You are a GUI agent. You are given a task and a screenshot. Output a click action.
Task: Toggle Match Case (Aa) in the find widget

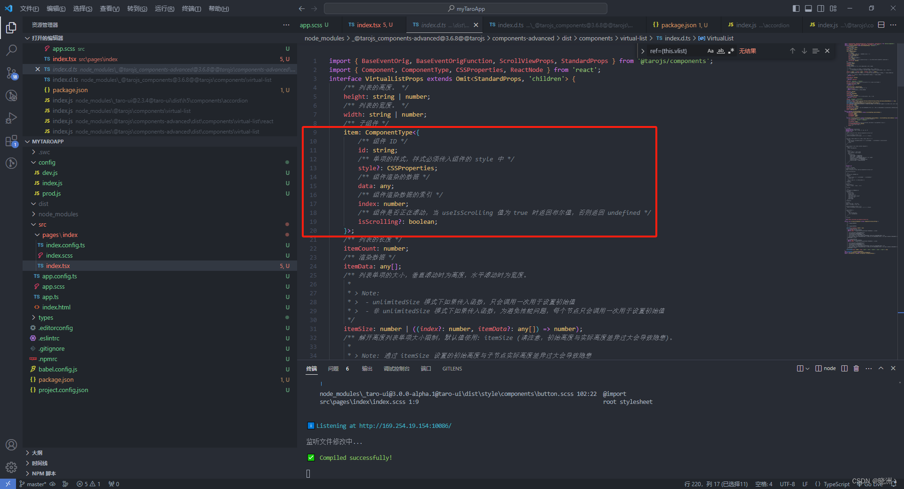710,51
